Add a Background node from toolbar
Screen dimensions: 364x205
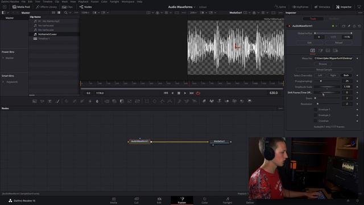[x=35, y=101]
